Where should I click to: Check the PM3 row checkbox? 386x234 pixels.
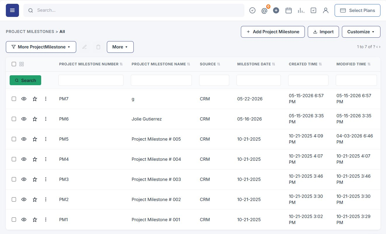(14, 179)
